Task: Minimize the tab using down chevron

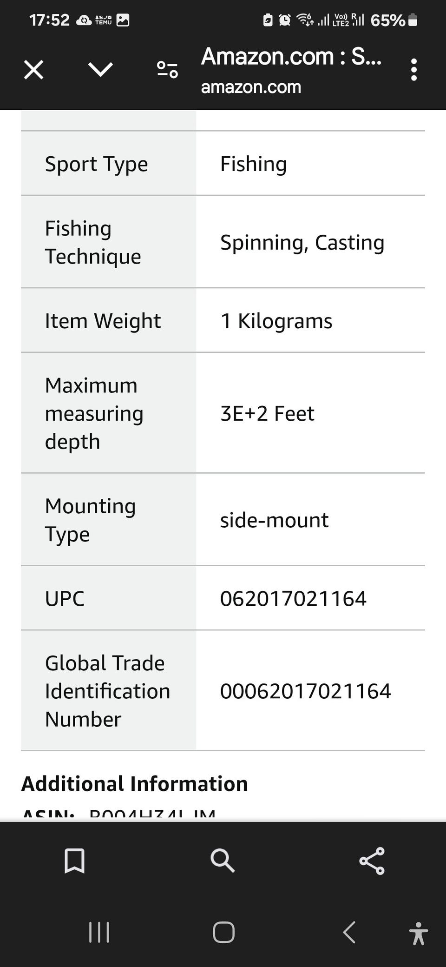Action: 100,70
